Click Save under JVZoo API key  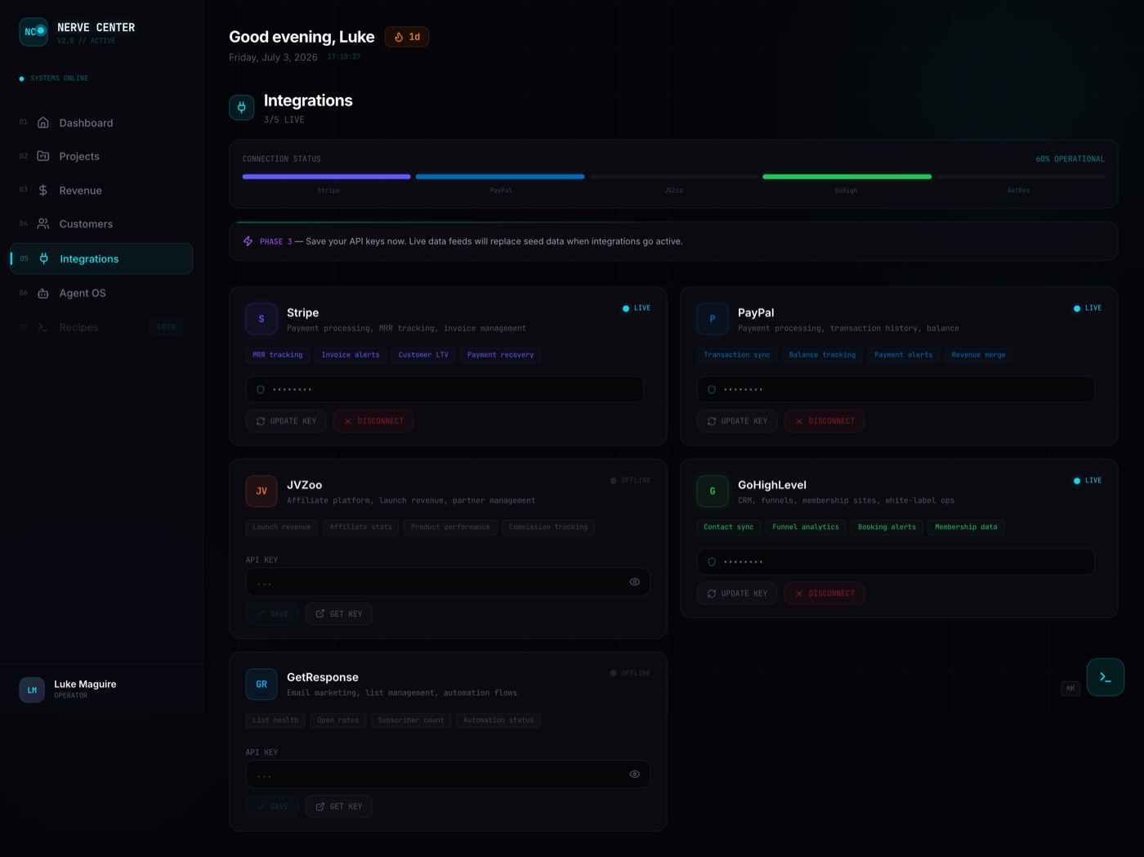272,614
